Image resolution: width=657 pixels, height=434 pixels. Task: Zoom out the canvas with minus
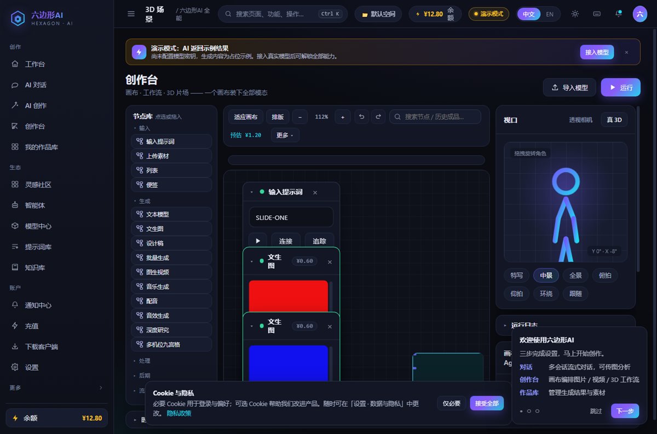tap(300, 117)
